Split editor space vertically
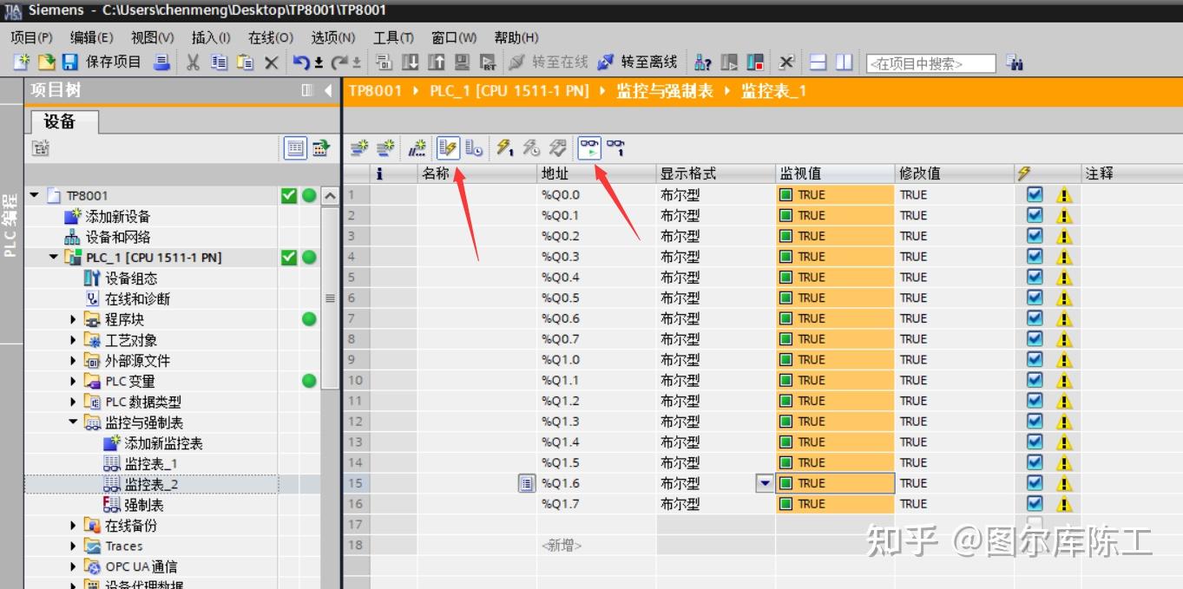Image resolution: width=1183 pixels, height=589 pixels. tap(844, 62)
